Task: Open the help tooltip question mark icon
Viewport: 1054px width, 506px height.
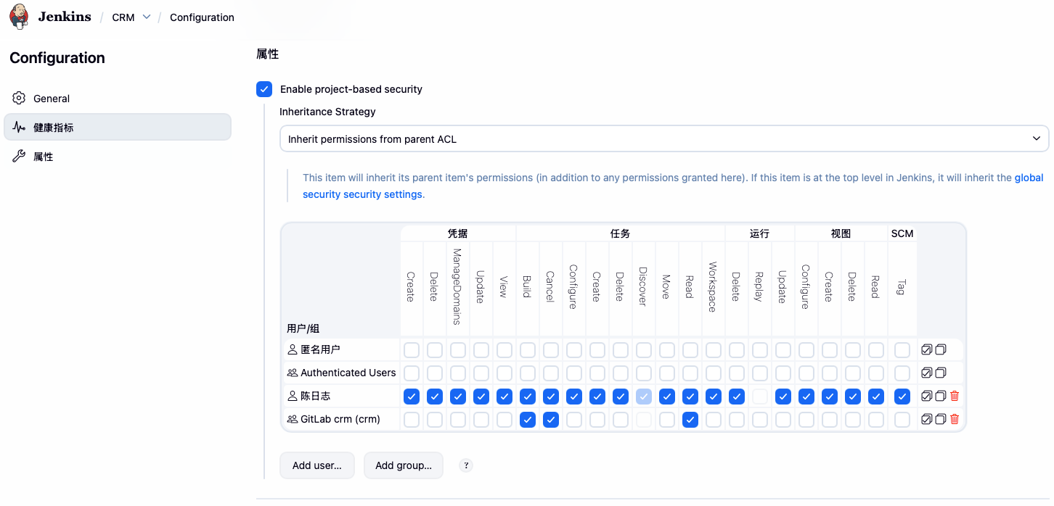Action: [x=465, y=465]
